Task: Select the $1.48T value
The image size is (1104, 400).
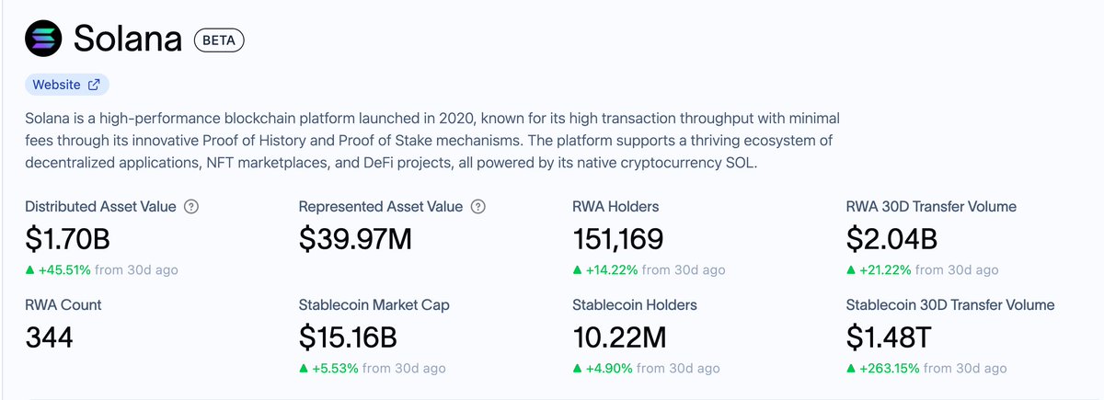Action: [x=890, y=337]
